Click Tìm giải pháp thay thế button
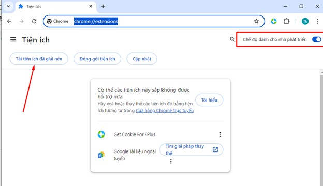 pos(192,149)
